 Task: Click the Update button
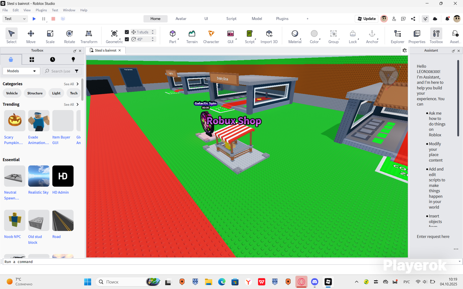coord(367,19)
